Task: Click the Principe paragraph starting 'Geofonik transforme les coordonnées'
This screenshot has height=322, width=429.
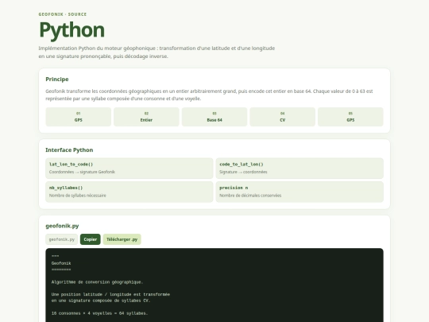Action: click(209, 95)
